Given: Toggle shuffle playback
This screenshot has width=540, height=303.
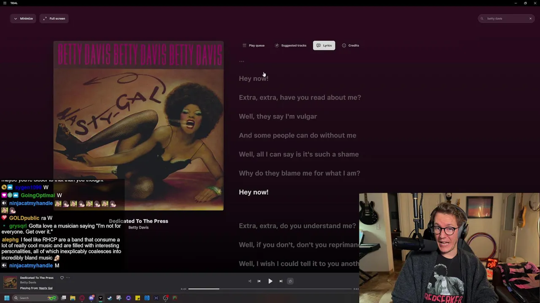Looking at the screenshot, I should [x=249, y=281].
